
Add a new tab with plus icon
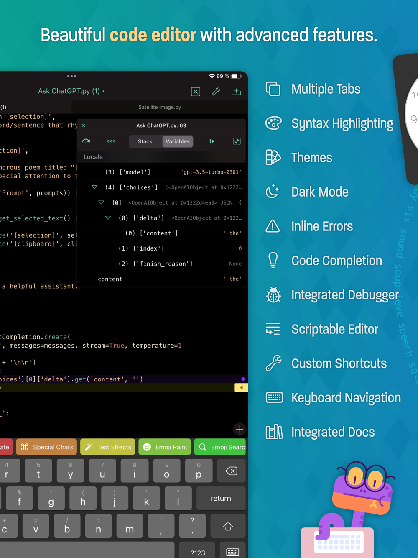tap(236, 91)
